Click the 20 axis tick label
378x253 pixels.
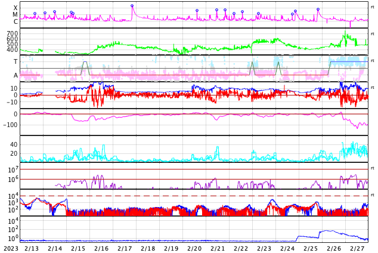tap(14, 153)
